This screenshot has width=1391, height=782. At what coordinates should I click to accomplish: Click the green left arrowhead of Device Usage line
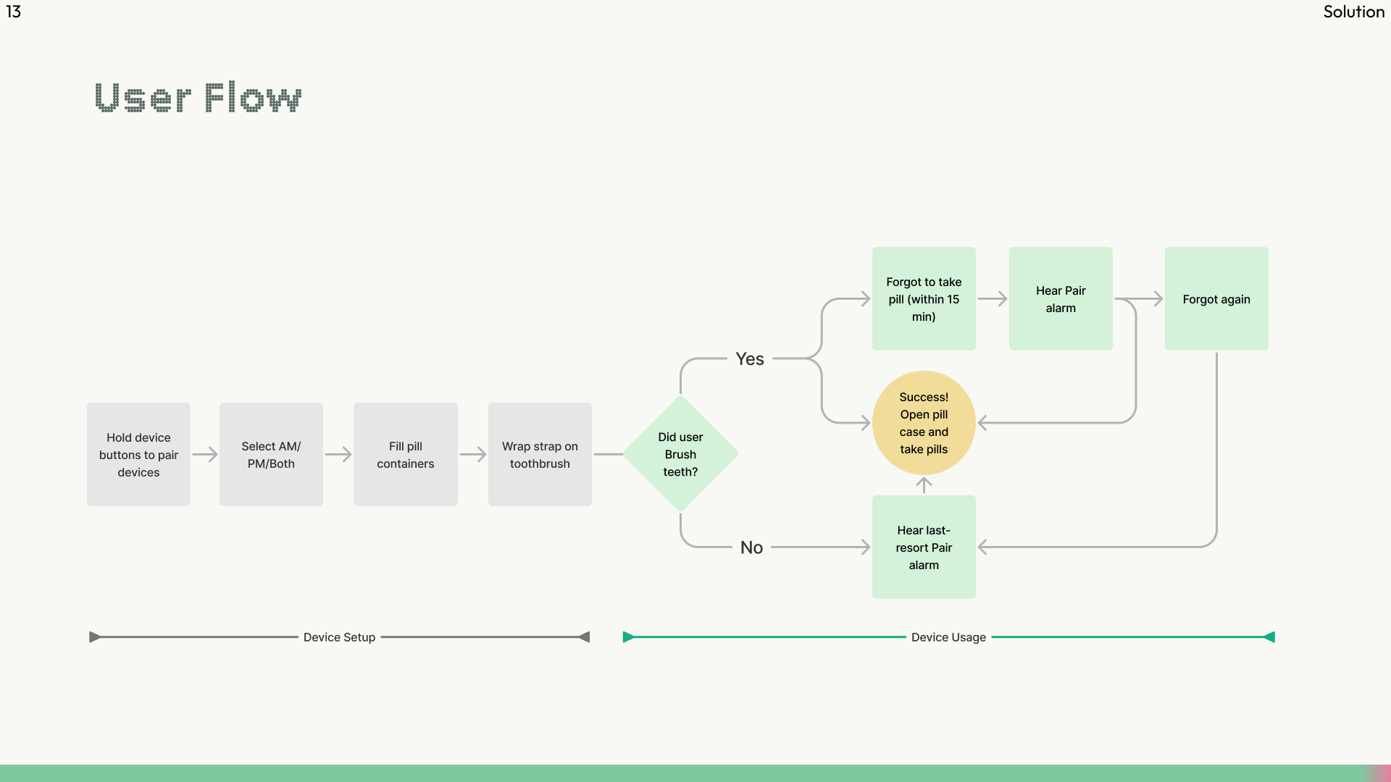[628, 637]
